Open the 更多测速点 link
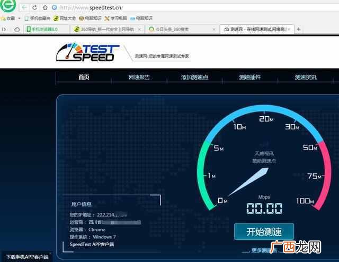The height and width of the screenshot is (262, 339). pos(264,250)
